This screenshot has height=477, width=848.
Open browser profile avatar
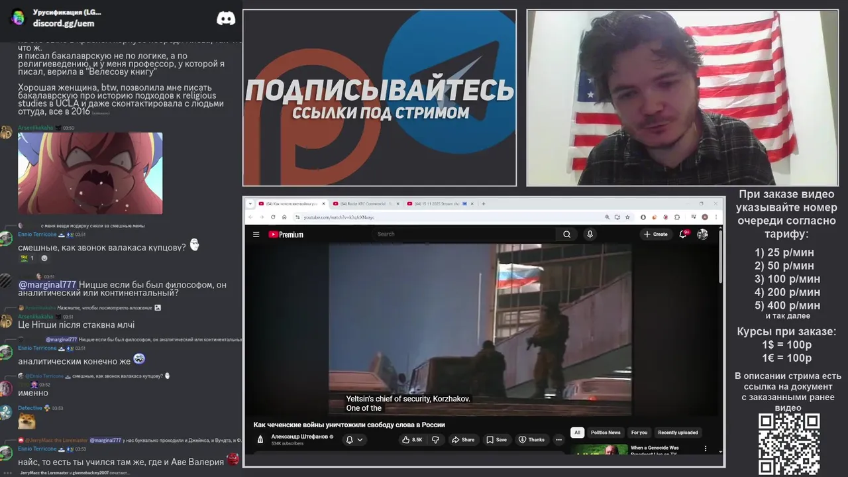click(705, 217)
